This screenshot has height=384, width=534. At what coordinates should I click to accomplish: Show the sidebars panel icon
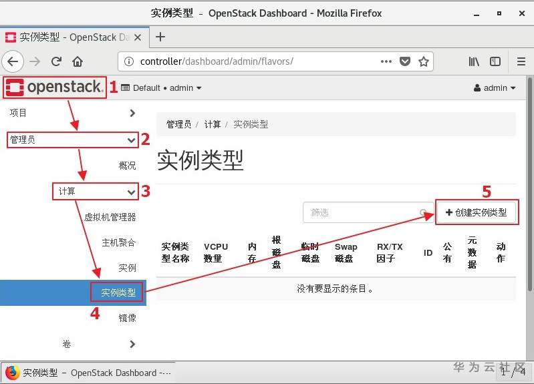tap(495, 61)
